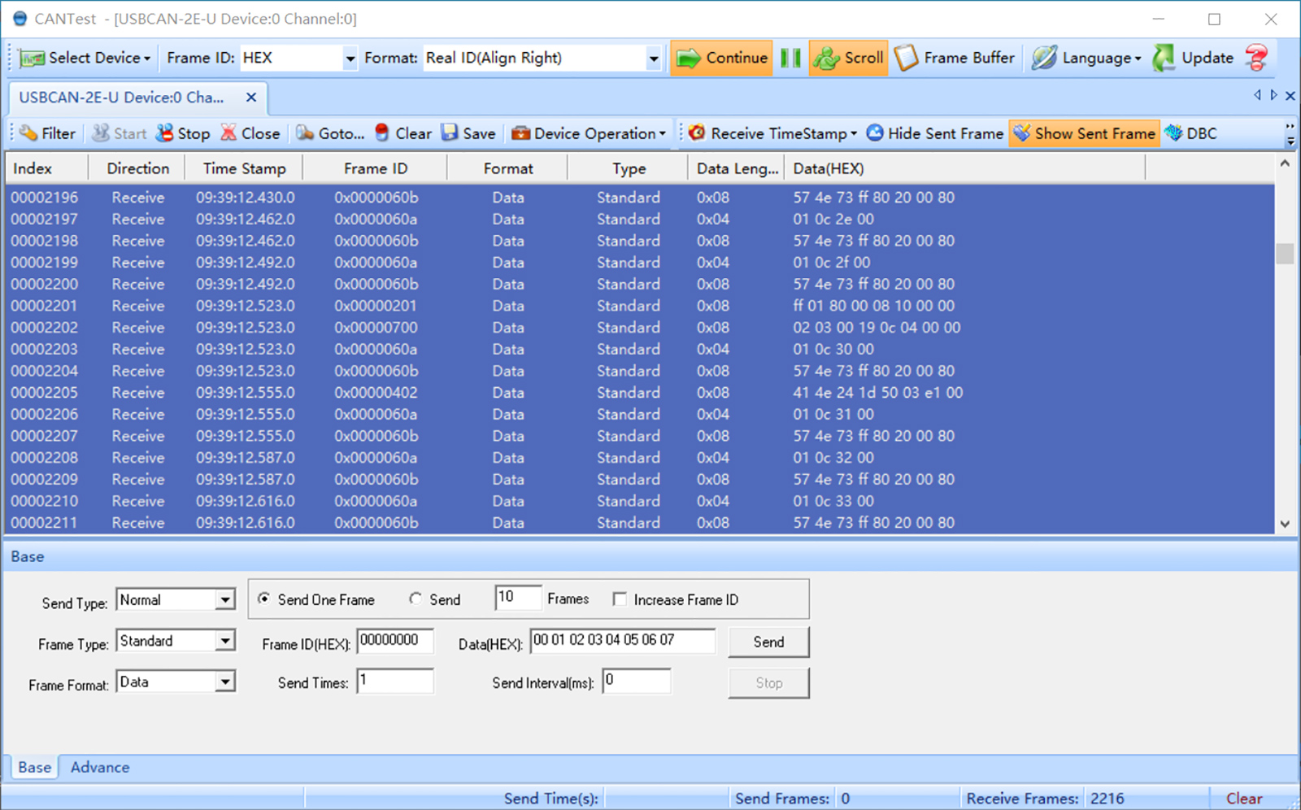Image resolution: width=1301 pixels, height=810 pixels.
Task: Select the Send multiple frames radio button
Action: 416,599
